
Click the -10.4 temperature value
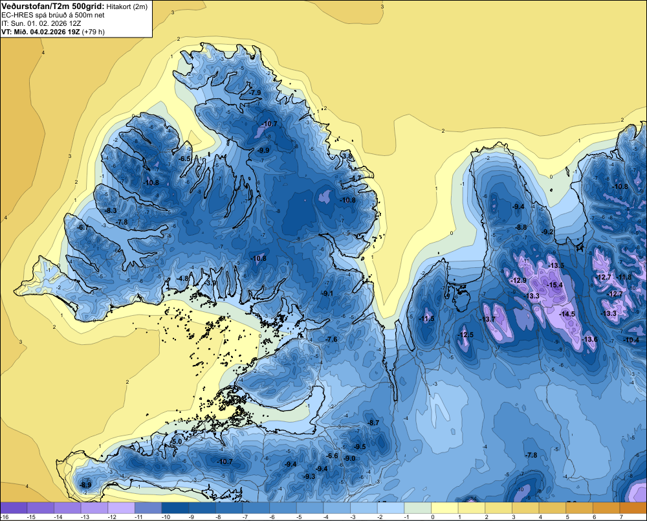click(x=631, y=340)
